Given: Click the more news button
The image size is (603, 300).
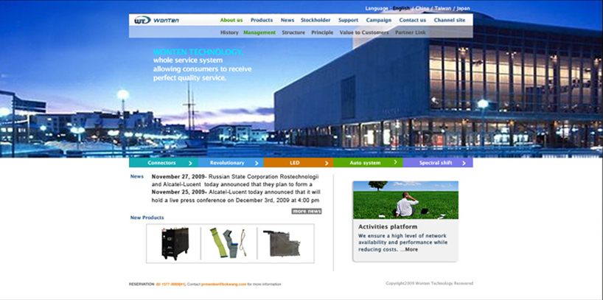Looking at the screenshot, I should 307,212.
